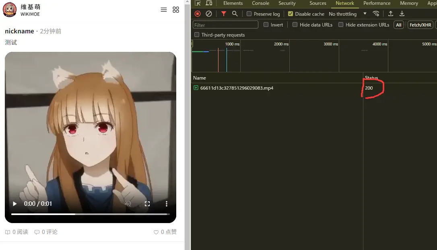Open the network request filter funnel
437x250 pixels.
point(224,13)
